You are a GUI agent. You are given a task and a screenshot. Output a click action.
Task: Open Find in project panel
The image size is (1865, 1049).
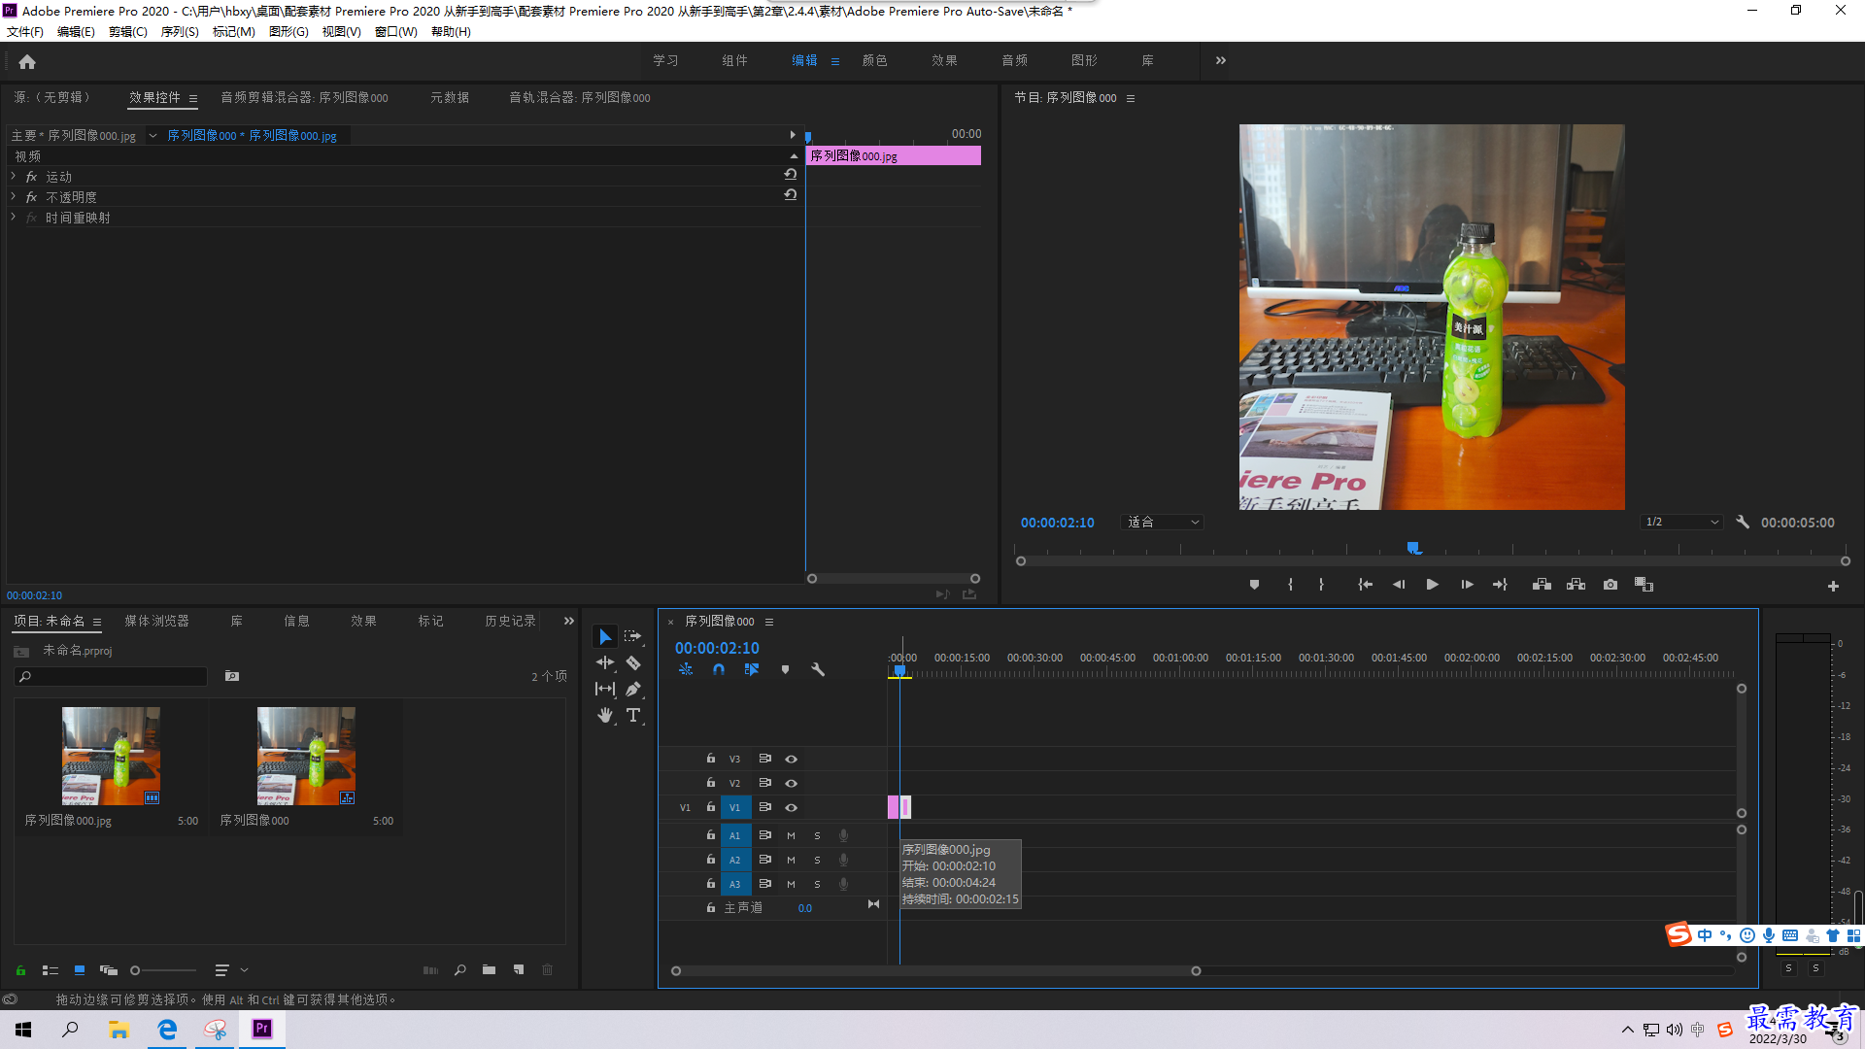coord(459,969)
